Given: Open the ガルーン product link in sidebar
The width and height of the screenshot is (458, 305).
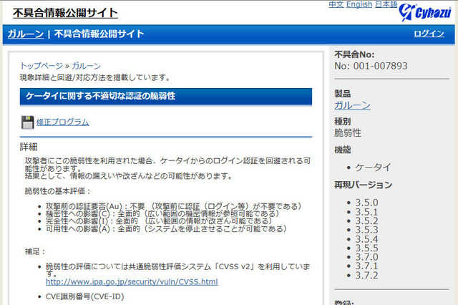Looking at the screenshot, I should (352, 105).
